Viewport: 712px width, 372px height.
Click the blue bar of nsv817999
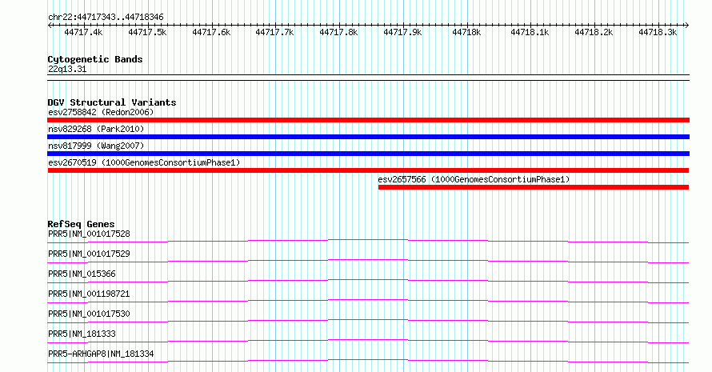point(368,154)
